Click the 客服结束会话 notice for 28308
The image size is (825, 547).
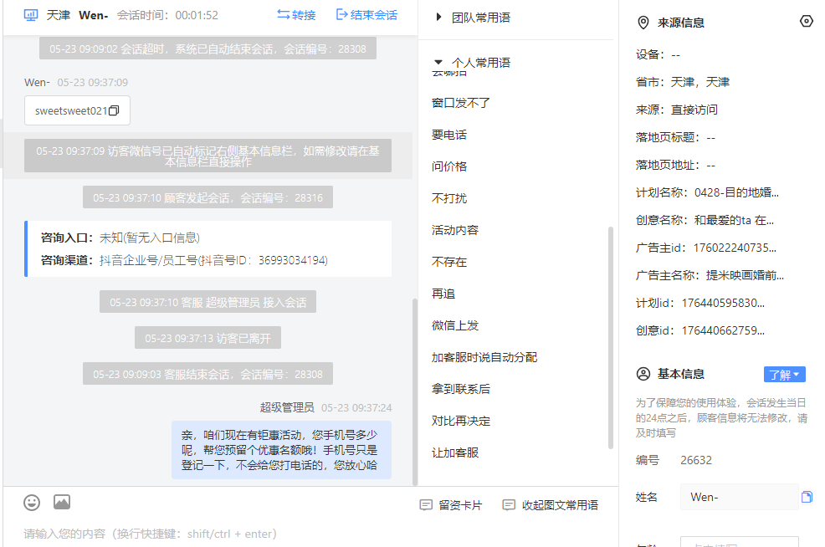[x=208, y=375]
